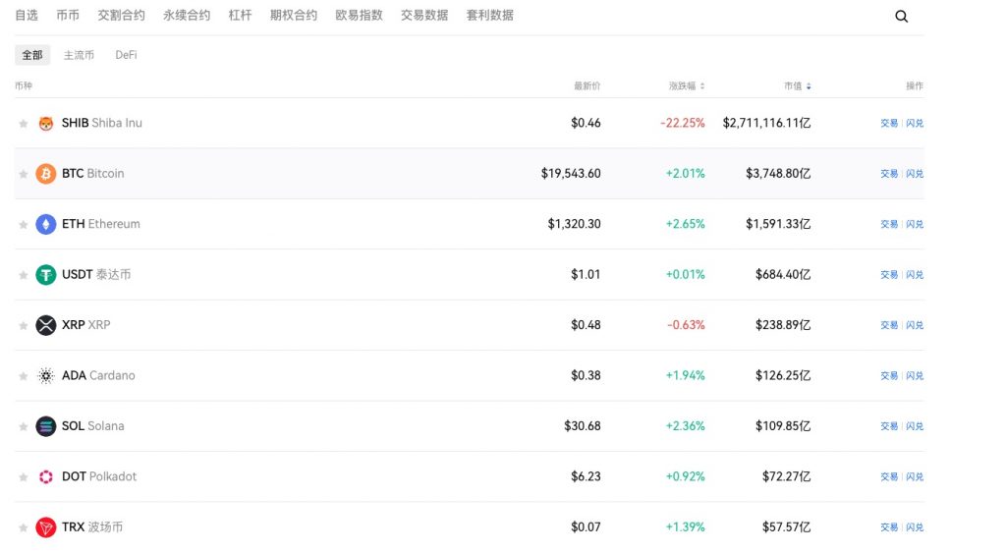Screen dimensions: 1006x552
Task: Select the 主流币 filter
Action: coord(79,55)
